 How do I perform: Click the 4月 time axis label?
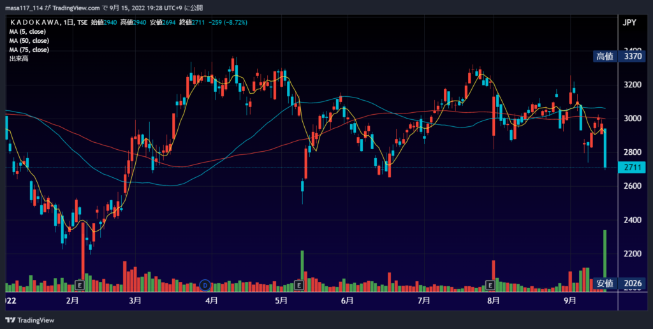[x=212, y=300]
